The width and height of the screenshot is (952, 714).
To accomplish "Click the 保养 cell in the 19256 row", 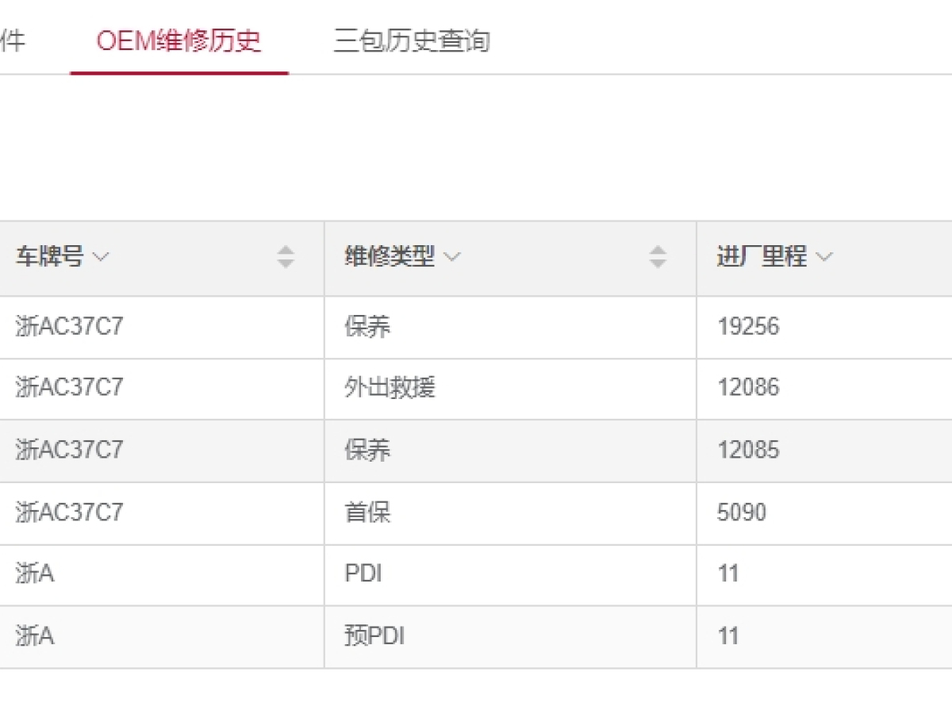I will point(367,326).
